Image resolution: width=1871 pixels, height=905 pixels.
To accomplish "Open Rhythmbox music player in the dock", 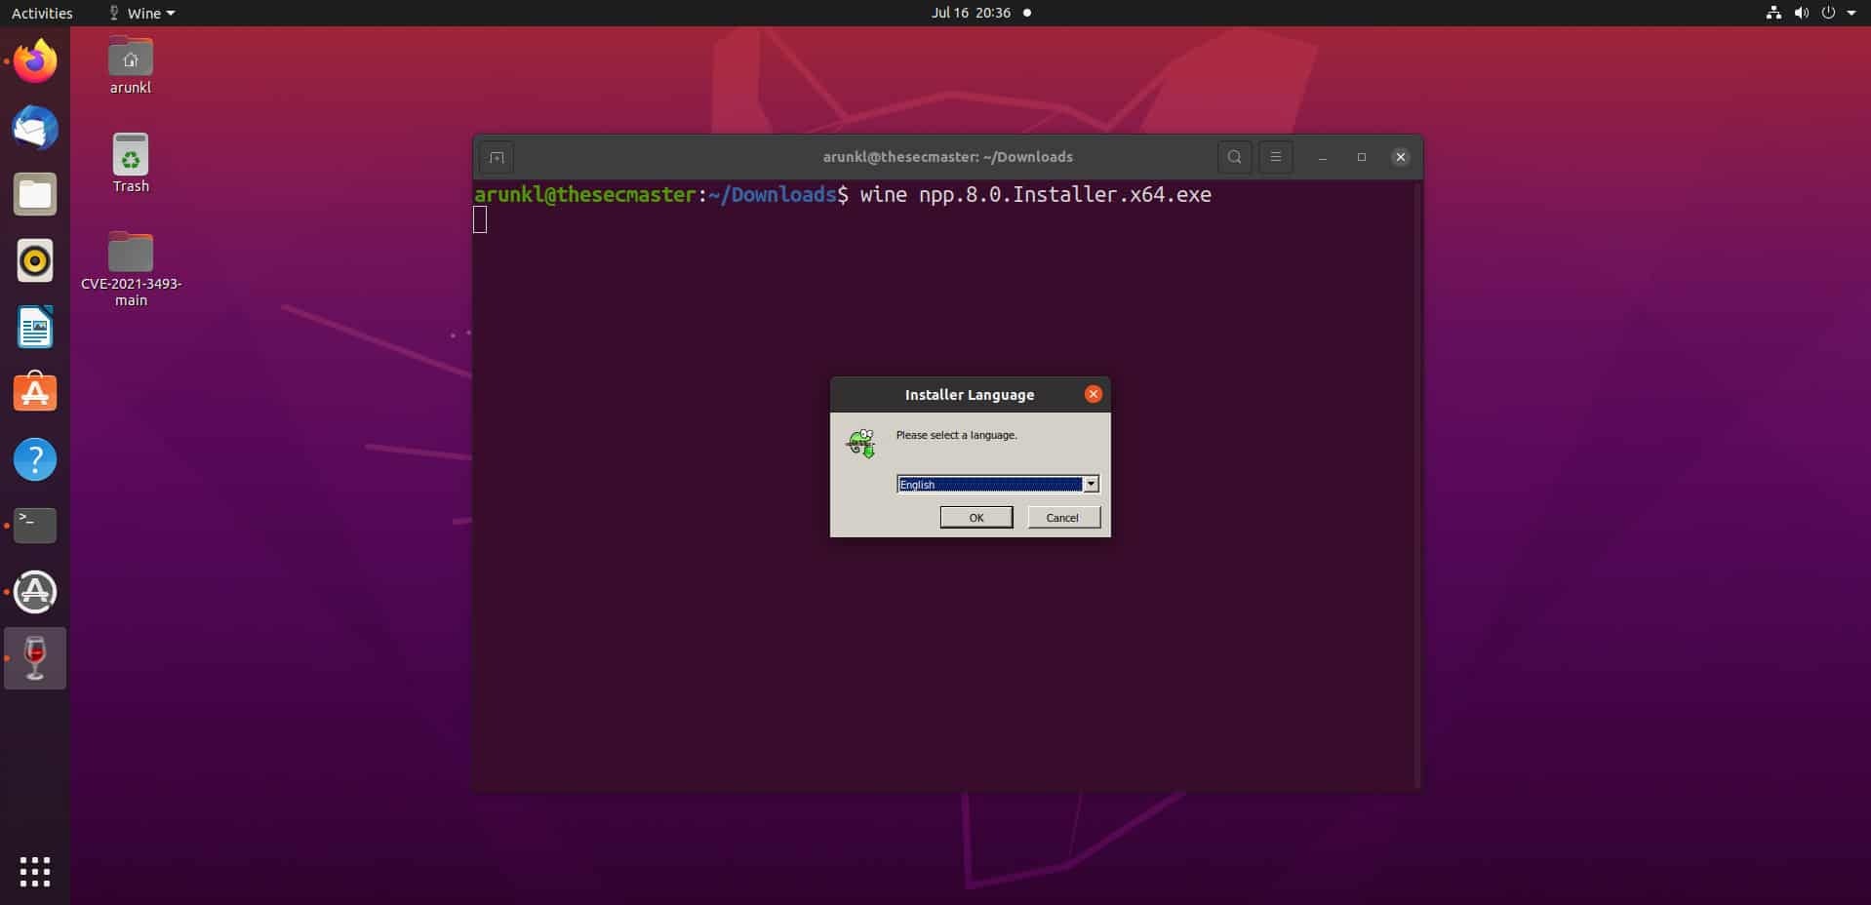I will click(35, 260).
